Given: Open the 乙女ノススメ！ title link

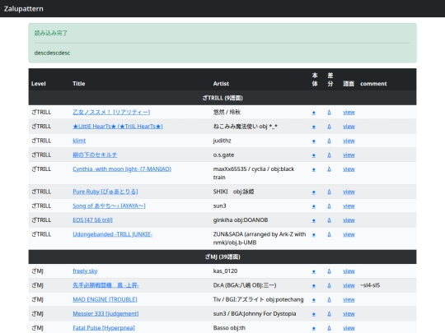Looking at the screenshot, I should (111, 112).
